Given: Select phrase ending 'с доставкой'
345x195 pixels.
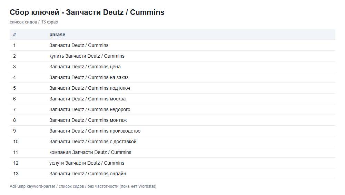Looking at the screenshot, I should pos(93,142).
